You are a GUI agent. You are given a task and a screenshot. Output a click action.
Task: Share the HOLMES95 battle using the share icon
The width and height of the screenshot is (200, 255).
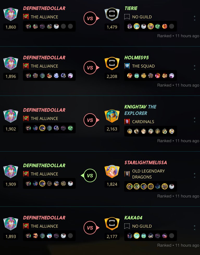click(195, 69)
